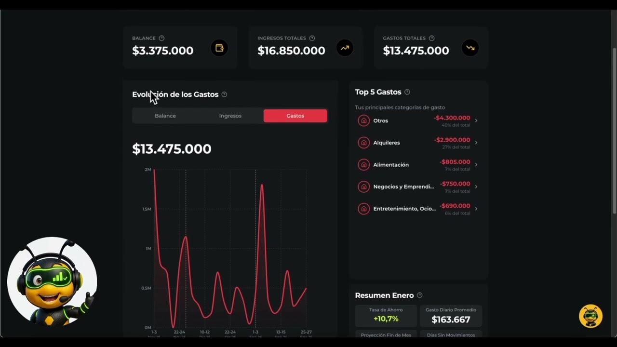617x347 pixels.
Task: Click the 2M y-axis label on chart
Action: click(x=148, y=170)
